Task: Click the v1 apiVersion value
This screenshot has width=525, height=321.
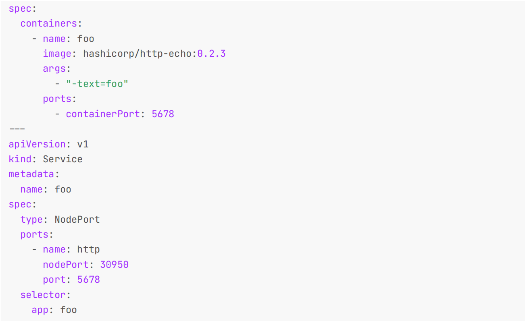Action: click(x=83, y=144)
